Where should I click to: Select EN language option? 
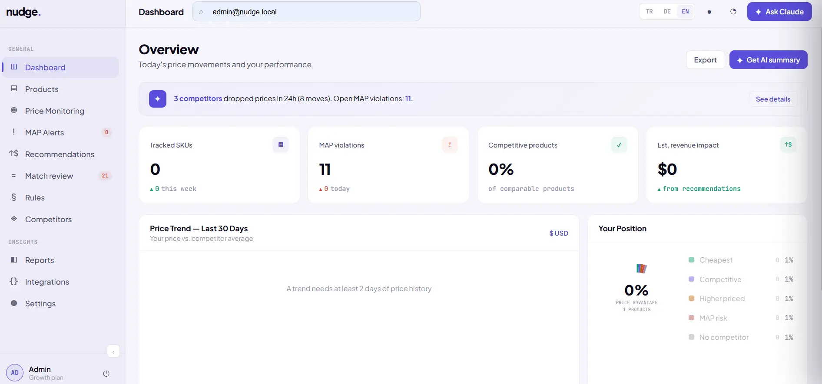[685, 12]
